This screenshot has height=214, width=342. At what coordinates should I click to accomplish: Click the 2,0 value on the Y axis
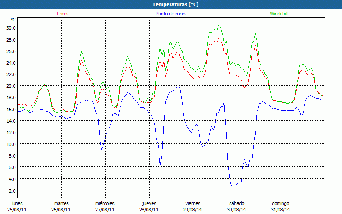[x=12, y=190]
